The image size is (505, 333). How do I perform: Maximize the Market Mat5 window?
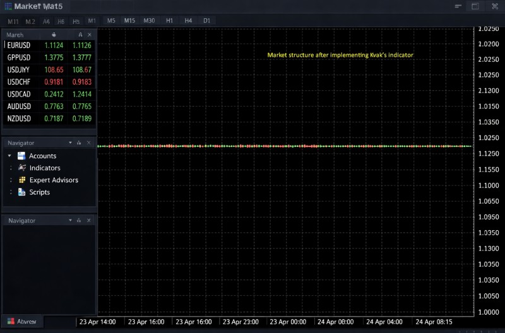tap(475, 6)
